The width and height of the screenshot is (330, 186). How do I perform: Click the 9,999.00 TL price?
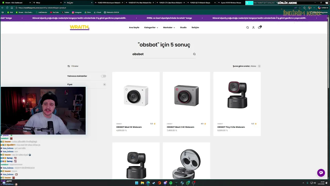[222, 130]
